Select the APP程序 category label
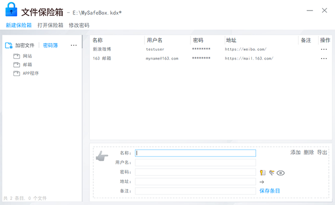Screen dimensions: 335x205 coord(31,74)
